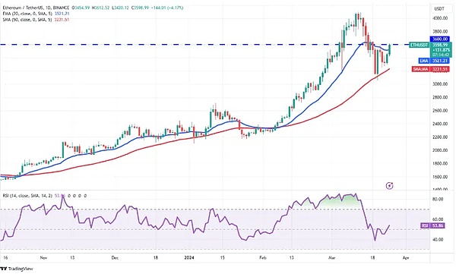Select the USDT currency label
The image size is (456, 274).
pos(439,8)
